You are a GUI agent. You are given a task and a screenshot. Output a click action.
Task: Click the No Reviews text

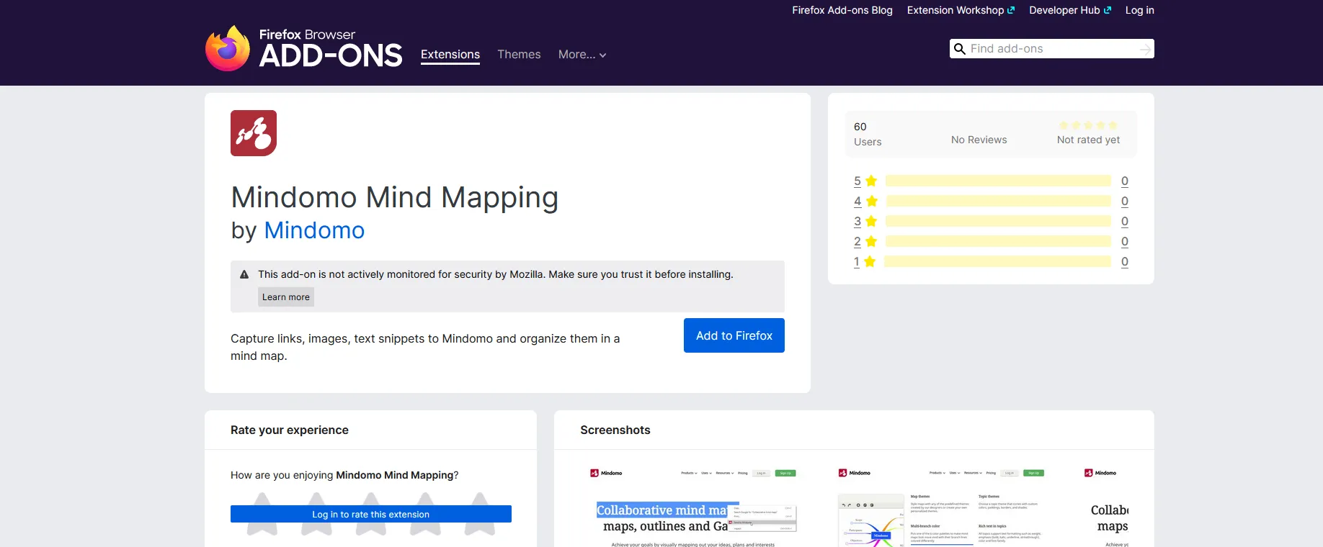979,140
